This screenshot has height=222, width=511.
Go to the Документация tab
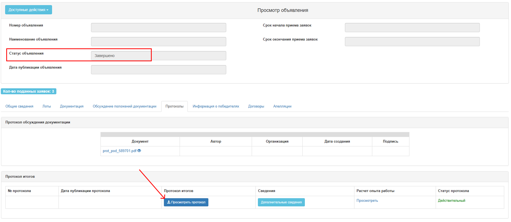pyautogui.click(x=72, y=106)
